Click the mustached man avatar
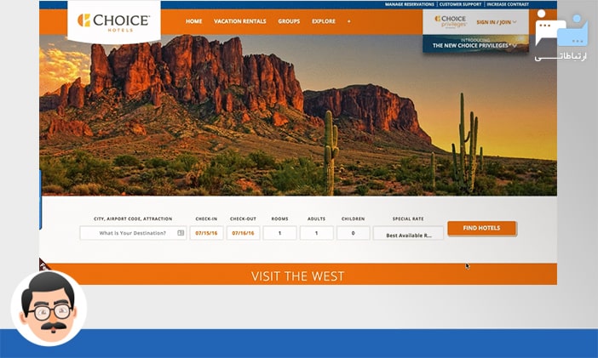This screenshot has width=598, height=358. pyautogui.click(x=49, y=307)
